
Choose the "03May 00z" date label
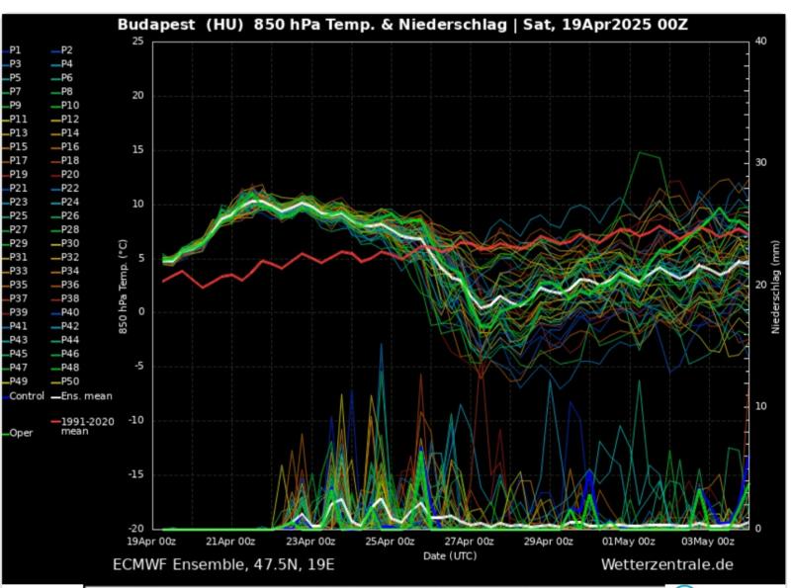pyautogui.click(x=708, y=542)
